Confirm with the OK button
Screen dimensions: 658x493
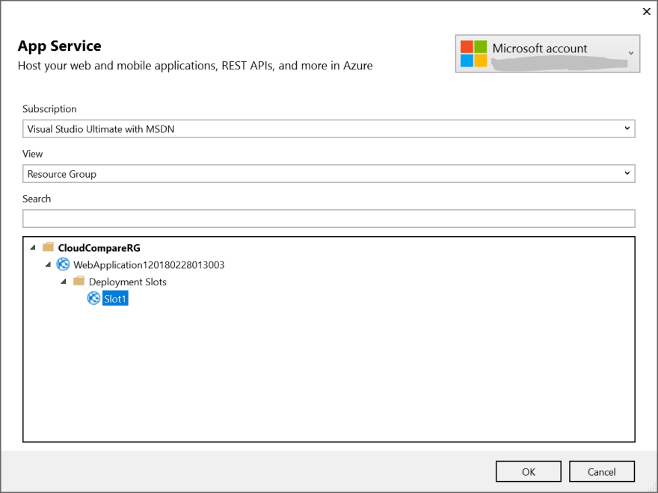(529, 471)
